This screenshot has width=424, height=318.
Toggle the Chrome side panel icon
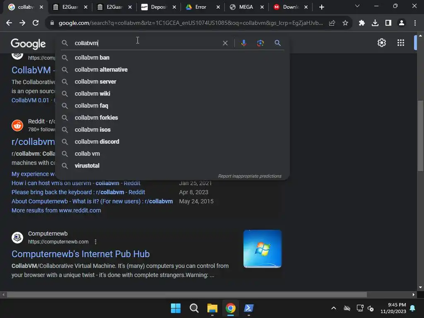pyautogui.click(x=388, y=23)
